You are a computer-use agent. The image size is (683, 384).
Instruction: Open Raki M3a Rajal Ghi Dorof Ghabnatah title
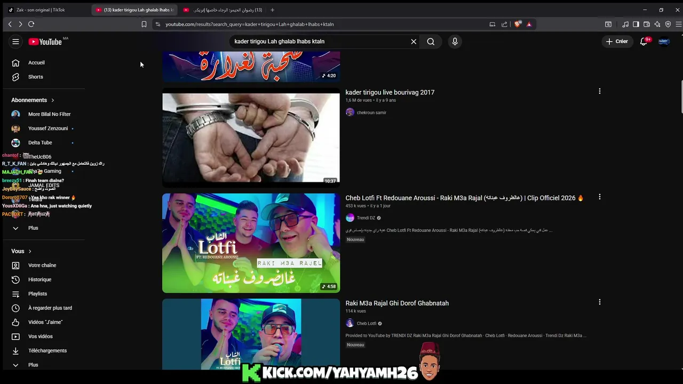point(397,303)
